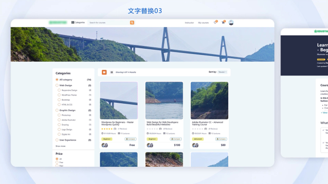Select the Web Design category radio
The height and width of the screenshot is (184, 328).
click(57, 85)
